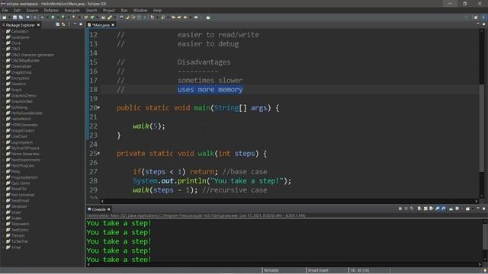Toggle Pin Console button
The image size is (488, 274).
coord(451,209)
